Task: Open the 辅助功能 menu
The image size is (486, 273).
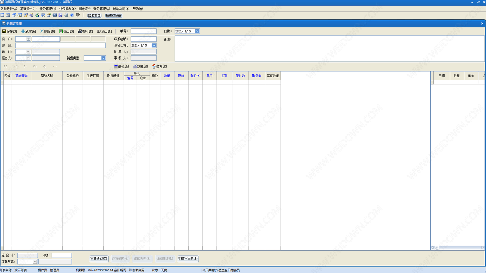Action: pyautogui.click(x=121, y=9)
